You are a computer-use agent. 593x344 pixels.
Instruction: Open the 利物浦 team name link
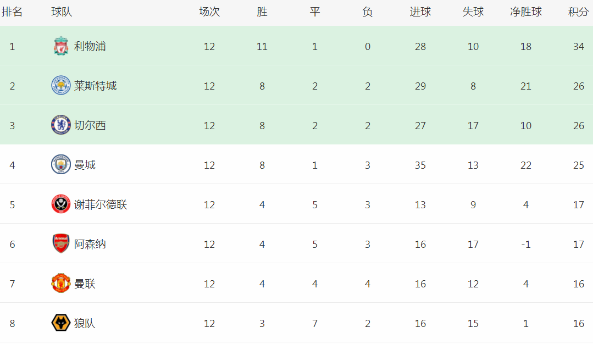tap(90, 47)
